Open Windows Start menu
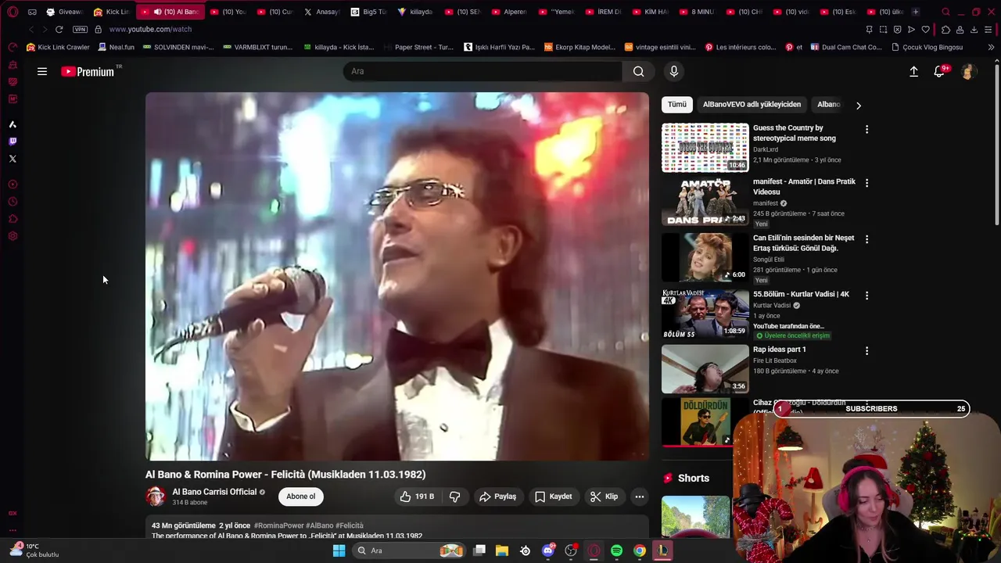 (339, 550)
